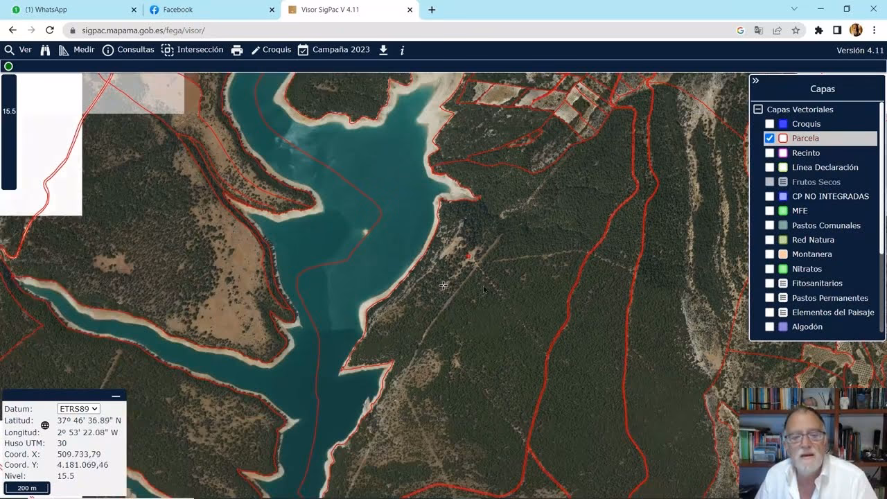Minimize the coordinates info panel
This screenshot has height=499, width=887.
pos(116,396)
